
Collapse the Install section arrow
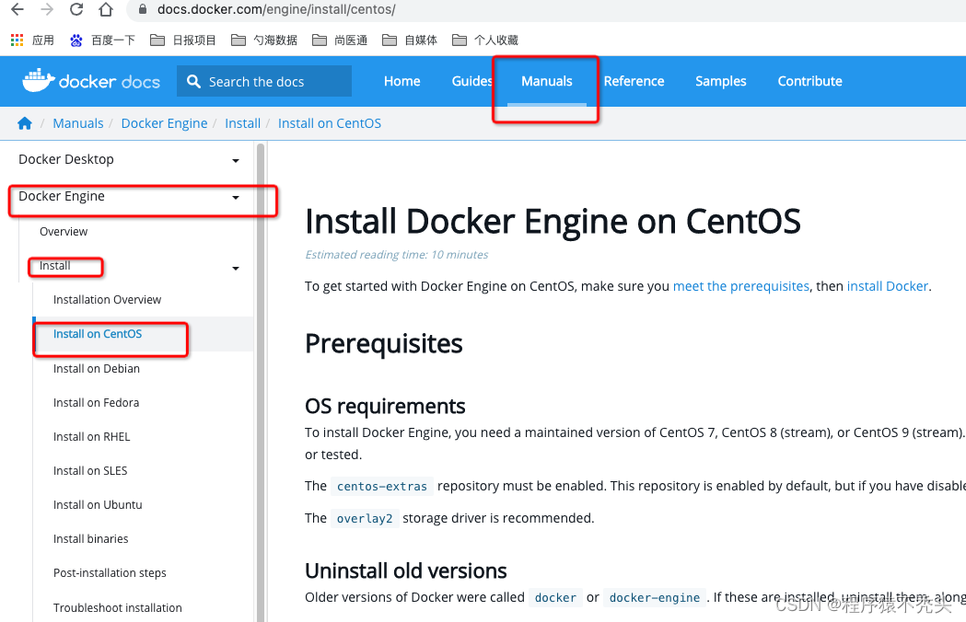tap(236, 269)
